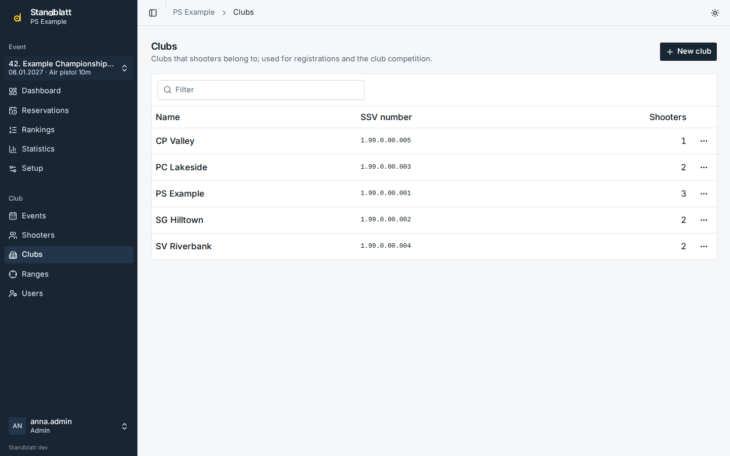This screenshot has height=456, width=730.
Task: Toggle the sidebar panel icon
Action: (153, 13)
